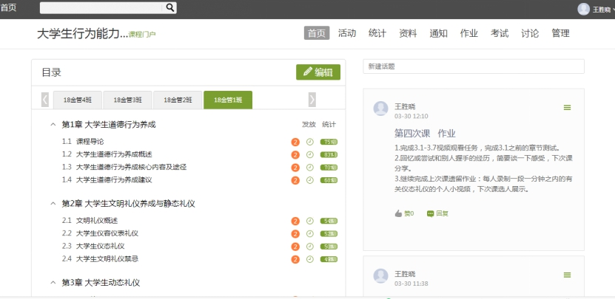
Task: Open the 统计 menu in navigation
Action: (377, 33)
